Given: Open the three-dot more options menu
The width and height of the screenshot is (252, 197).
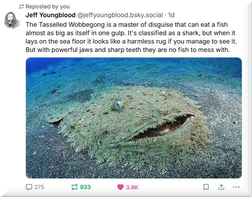Looking at the screenshot, I should [x=236, y=187].
